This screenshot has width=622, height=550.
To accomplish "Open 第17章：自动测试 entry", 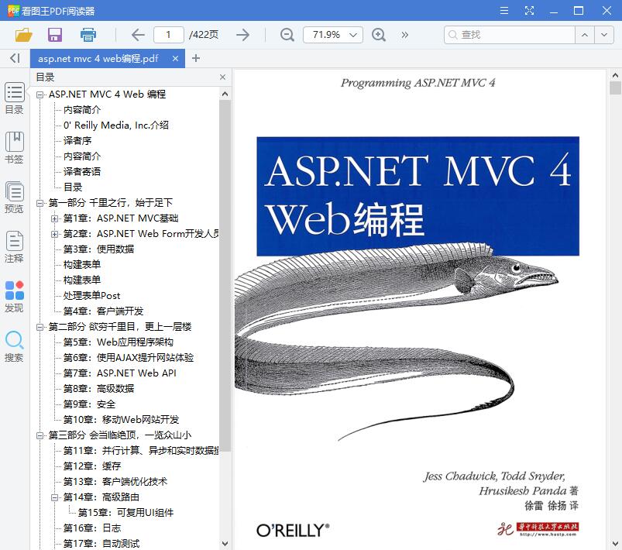I will click(101, 544).
